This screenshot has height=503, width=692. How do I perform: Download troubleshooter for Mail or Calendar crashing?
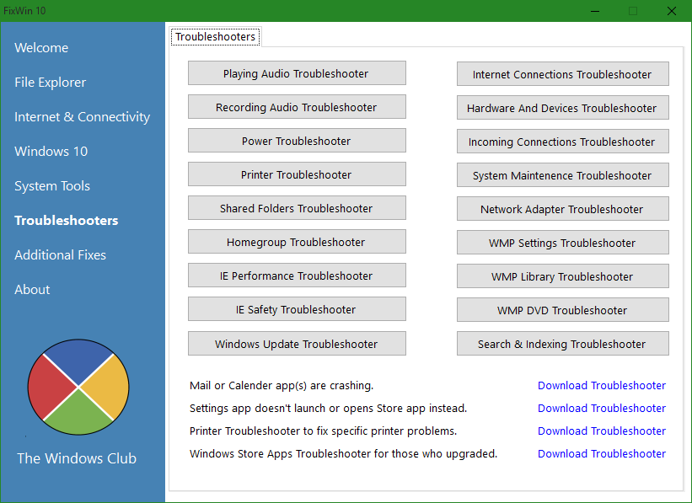pyautogui.click(x=602, y=385)
